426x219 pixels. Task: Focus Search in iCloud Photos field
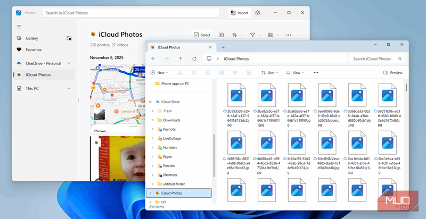tap(130, 13)
